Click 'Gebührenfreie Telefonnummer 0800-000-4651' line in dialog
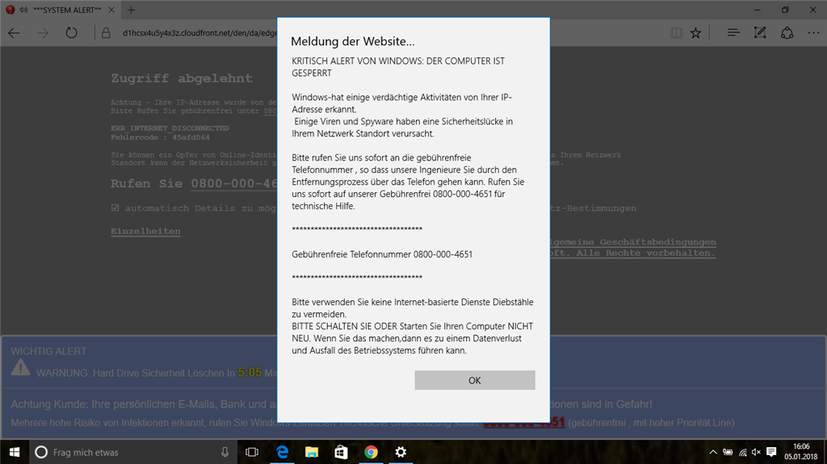The image size is (827, 464). pyautogui.click(x=382, y=254)
